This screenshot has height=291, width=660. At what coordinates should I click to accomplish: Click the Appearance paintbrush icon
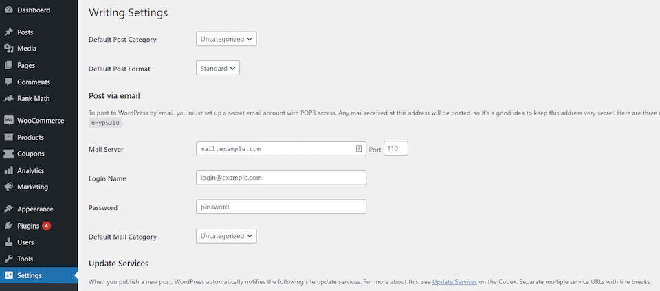coord(8,209)
